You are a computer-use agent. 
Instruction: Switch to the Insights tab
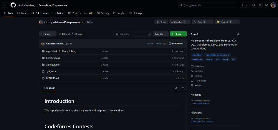pos(119,13)
